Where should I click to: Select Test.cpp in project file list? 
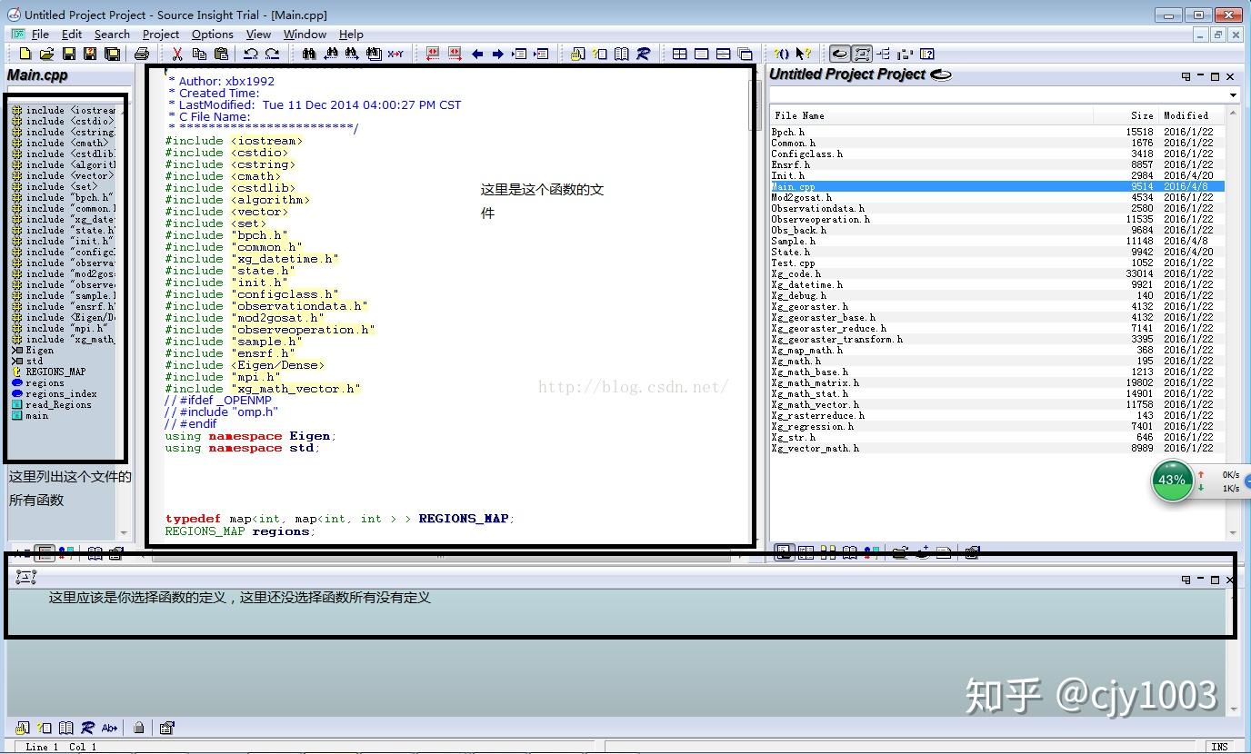[x=997, y=263]
